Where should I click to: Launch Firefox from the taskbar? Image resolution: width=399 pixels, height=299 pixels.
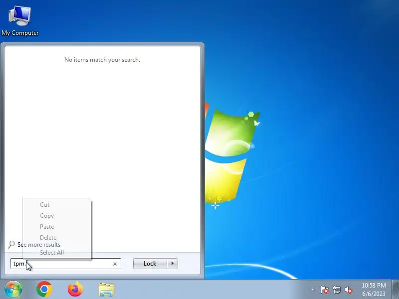tap(75, 290)
